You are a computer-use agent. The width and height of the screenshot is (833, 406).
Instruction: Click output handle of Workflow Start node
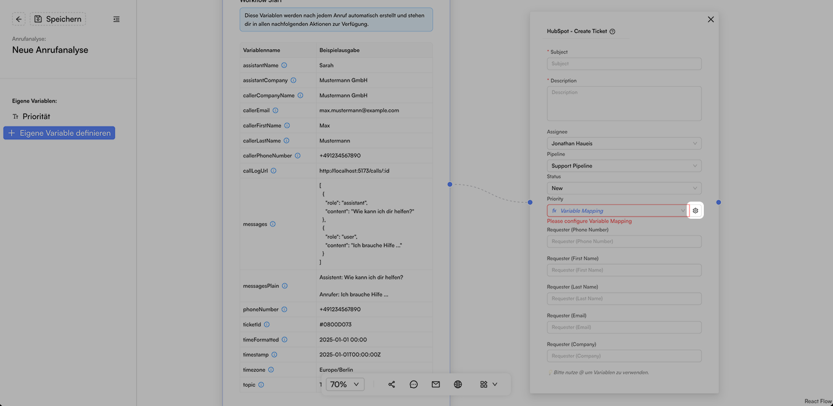(450, 184)
